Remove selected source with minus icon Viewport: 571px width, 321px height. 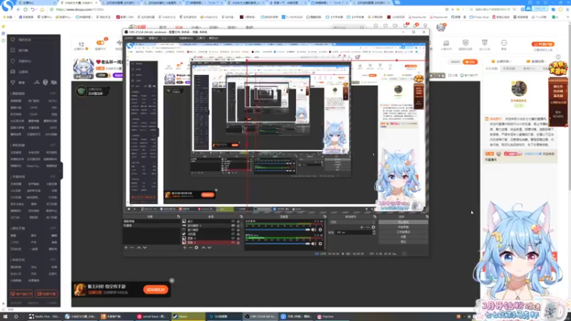point(191,248)
